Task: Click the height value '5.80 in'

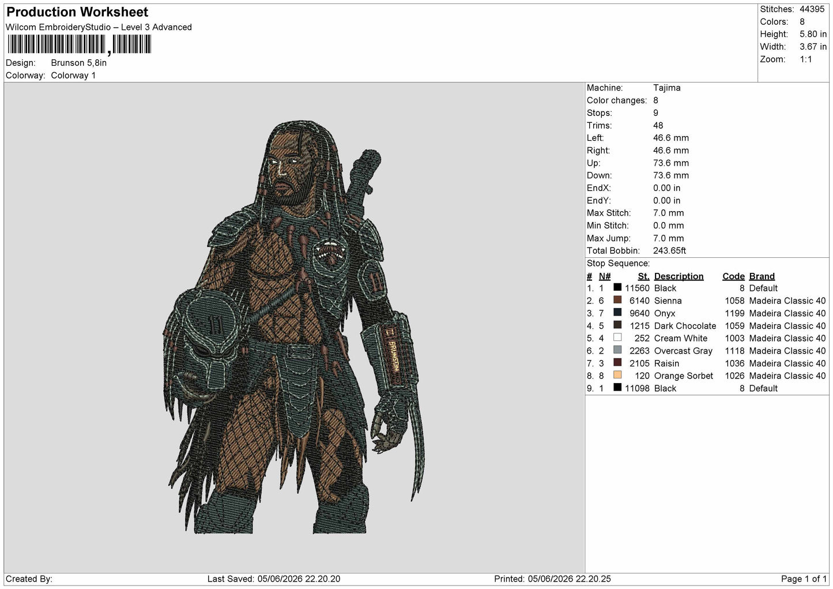Action: click(813, 34)
